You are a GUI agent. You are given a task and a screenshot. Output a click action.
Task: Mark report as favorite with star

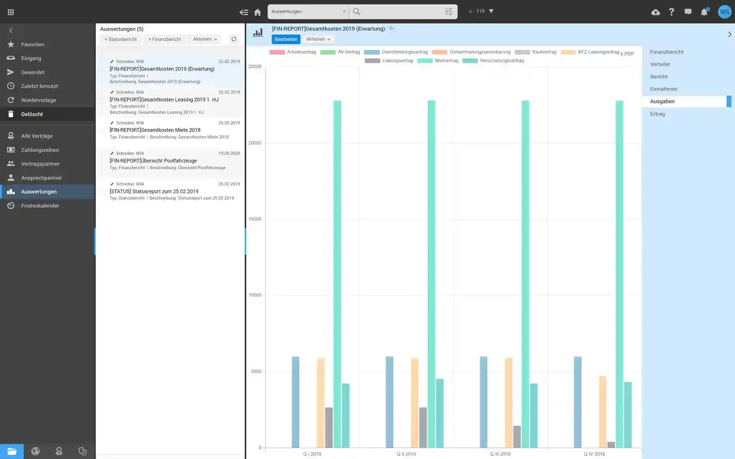(391, 28)
